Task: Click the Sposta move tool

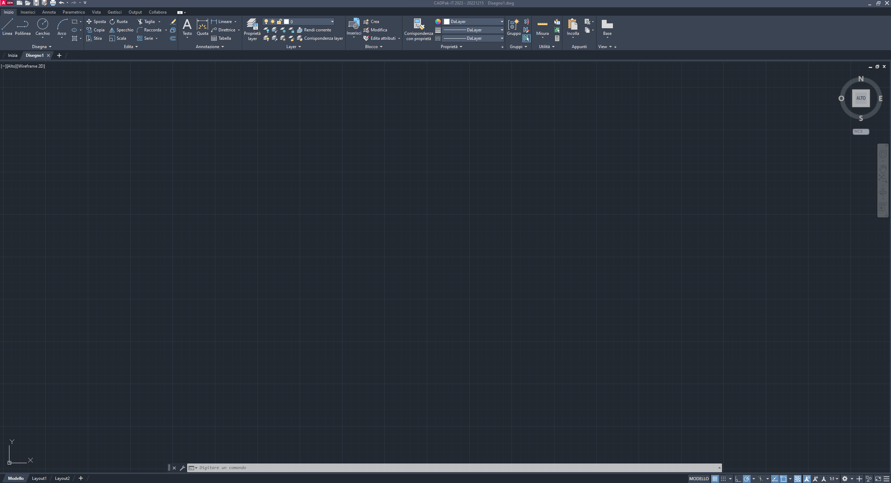Action: pos(96,22)
